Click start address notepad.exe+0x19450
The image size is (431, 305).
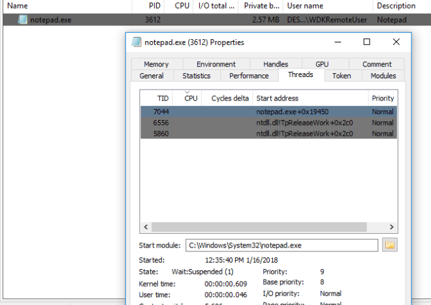[x=293, y=112]
